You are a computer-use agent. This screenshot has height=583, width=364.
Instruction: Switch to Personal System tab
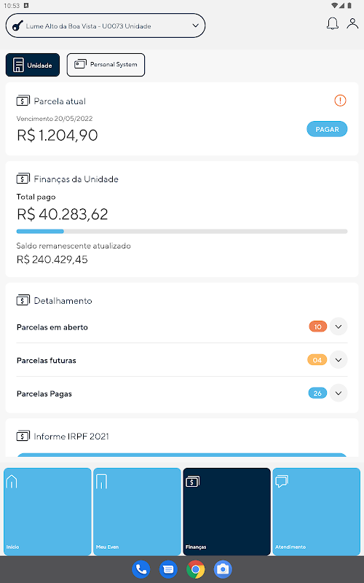coord(106,65)
